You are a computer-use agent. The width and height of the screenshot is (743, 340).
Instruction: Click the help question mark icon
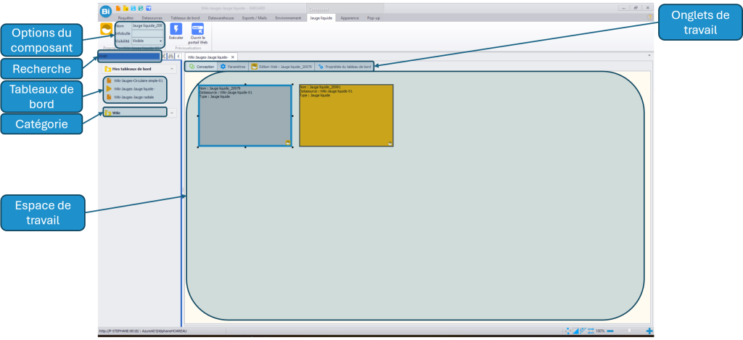(649, 17)
